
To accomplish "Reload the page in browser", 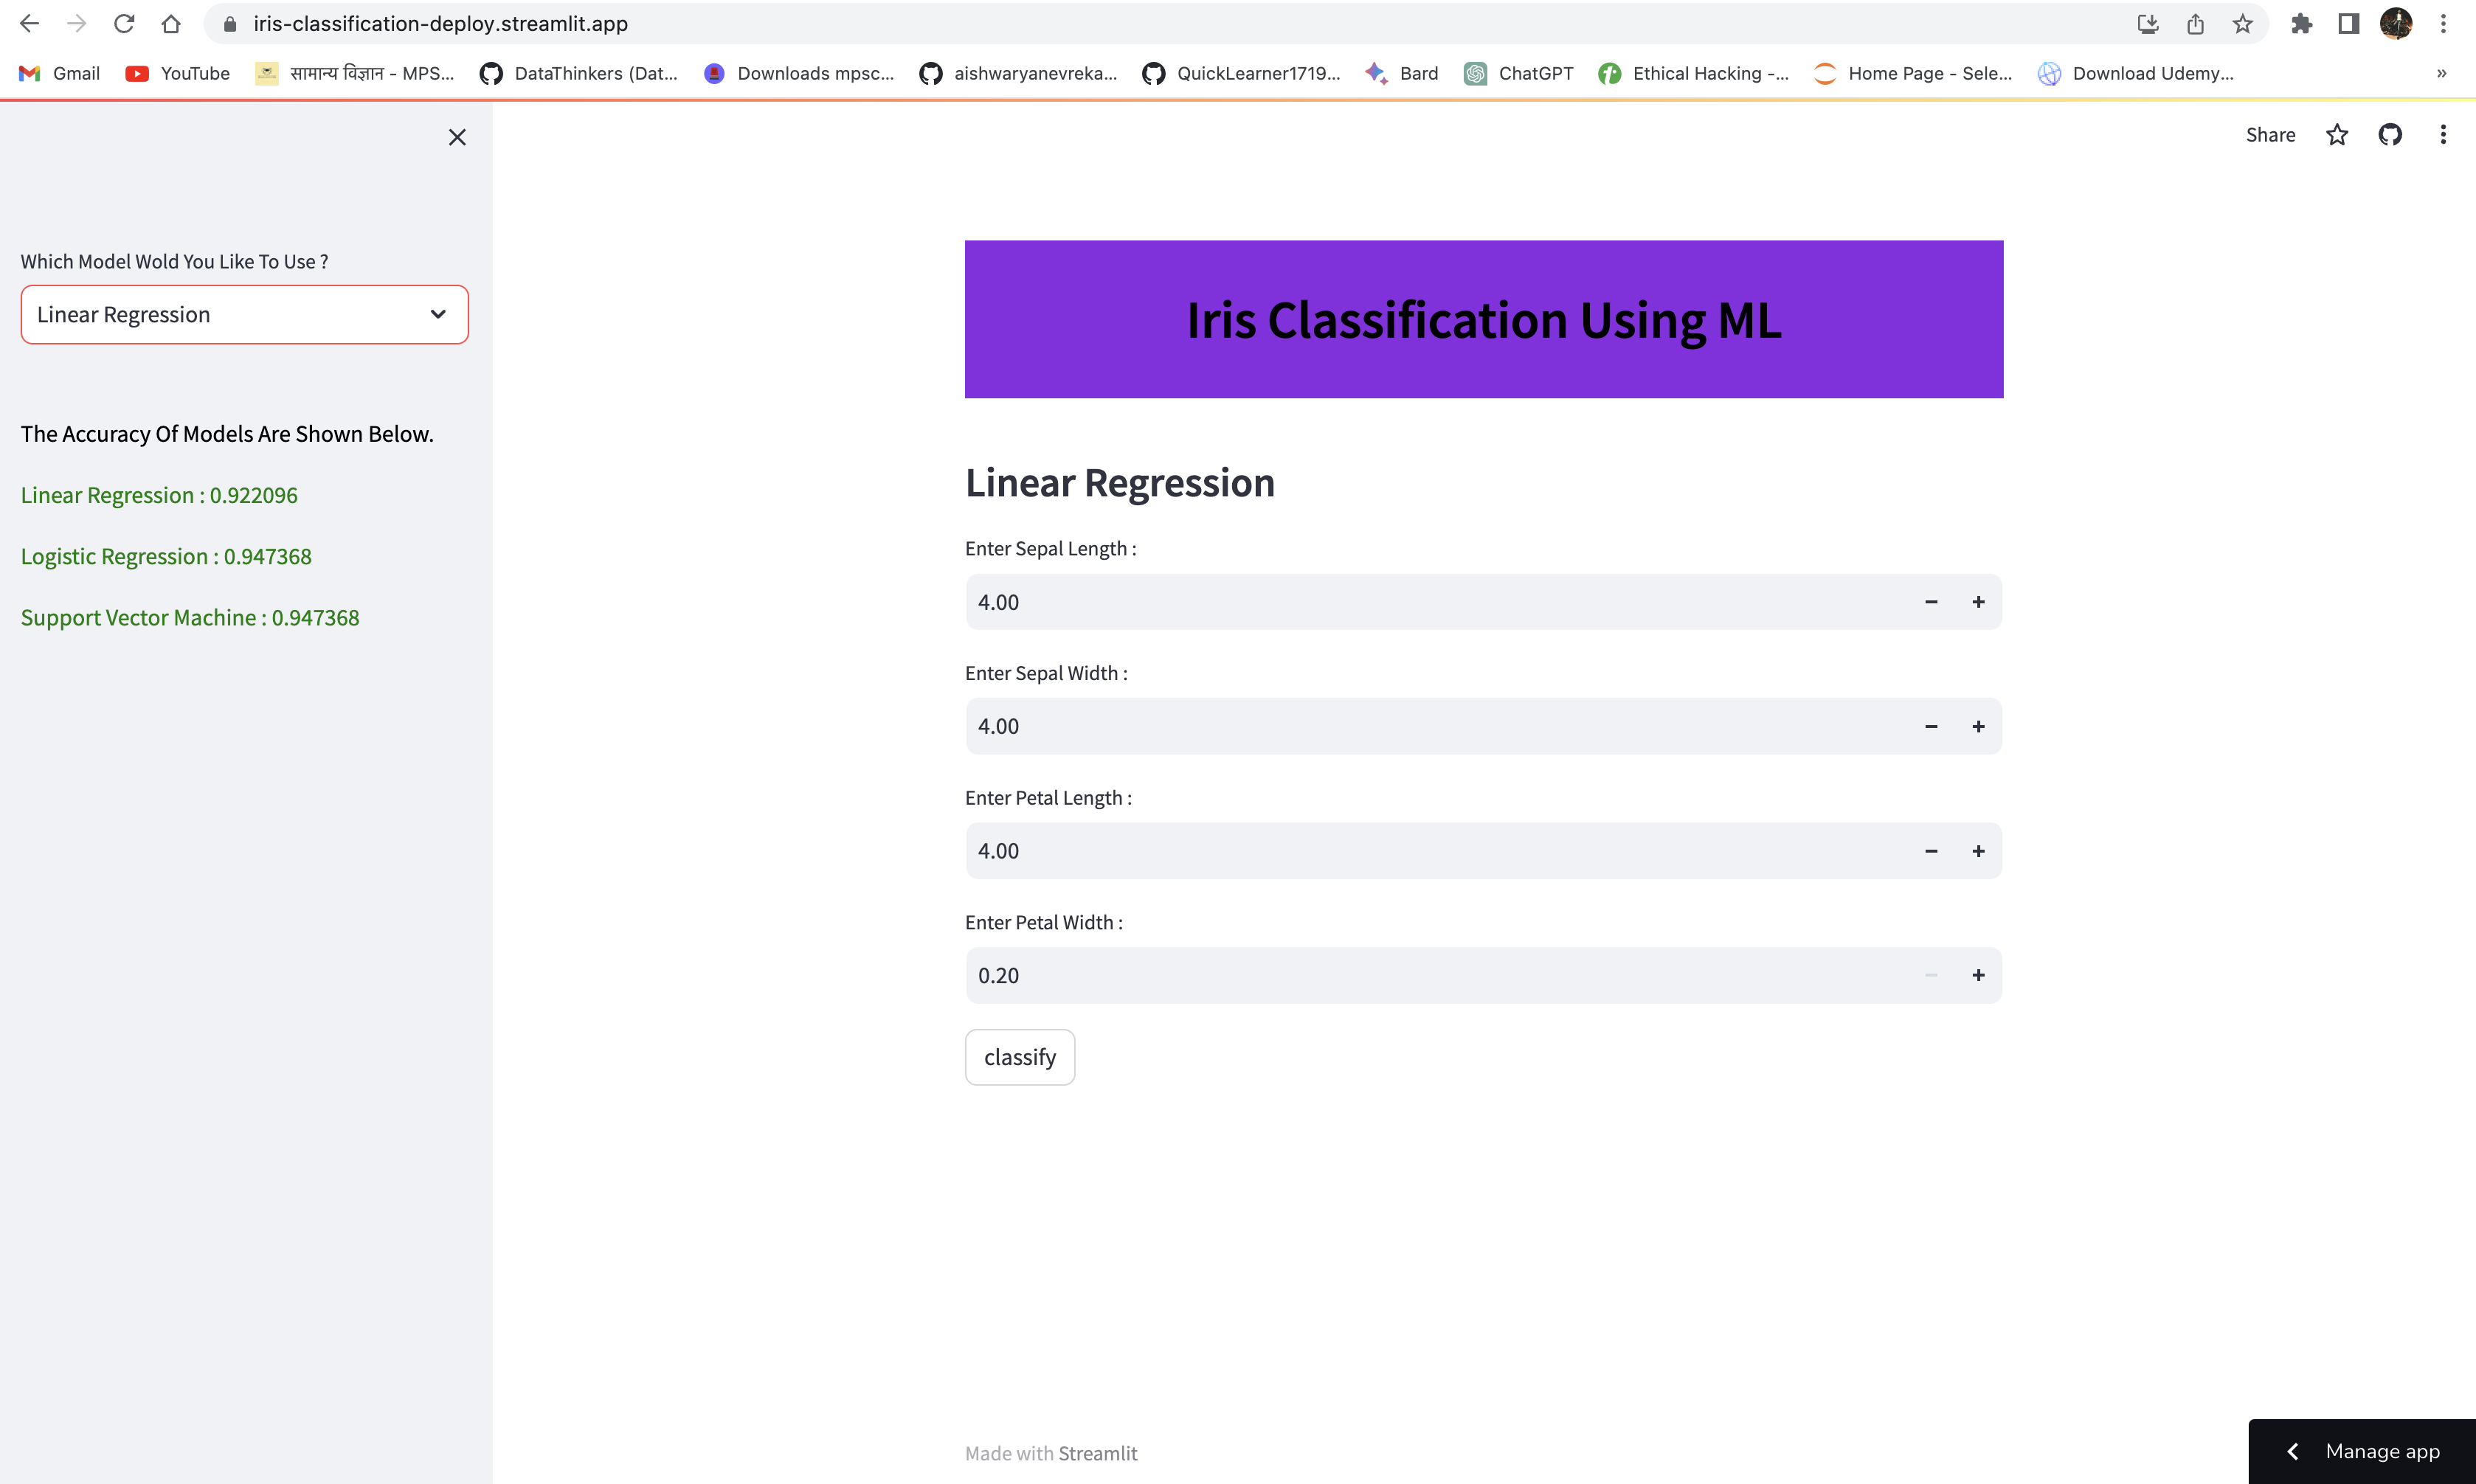I will [124, 24].
